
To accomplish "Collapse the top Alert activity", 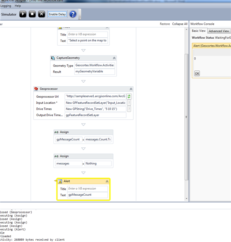I will point(107,28).
